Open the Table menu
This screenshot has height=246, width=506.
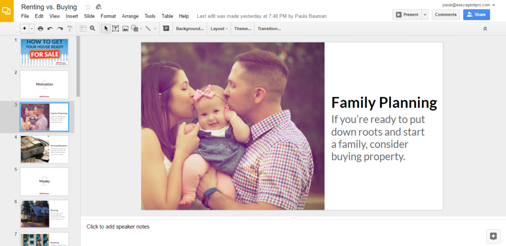[x=167, y=16]
